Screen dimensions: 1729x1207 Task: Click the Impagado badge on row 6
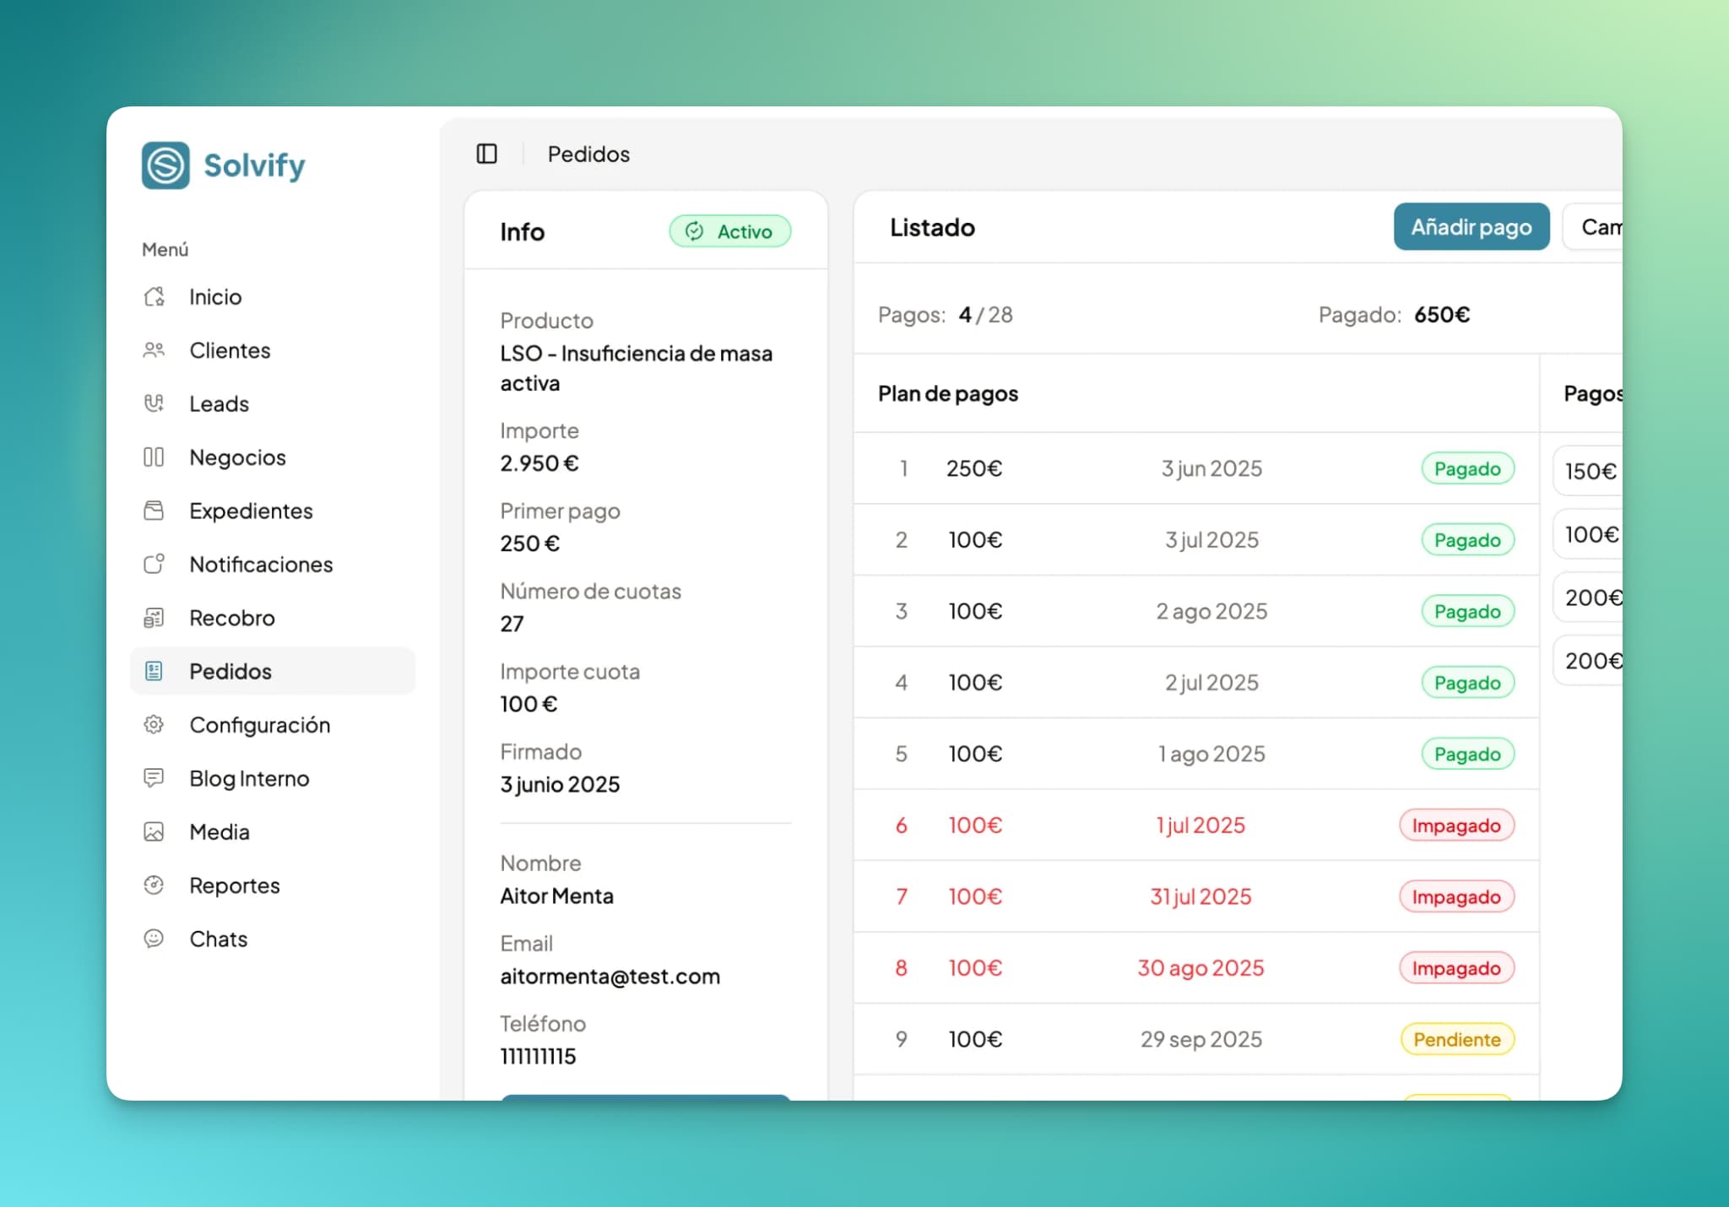1456,825
